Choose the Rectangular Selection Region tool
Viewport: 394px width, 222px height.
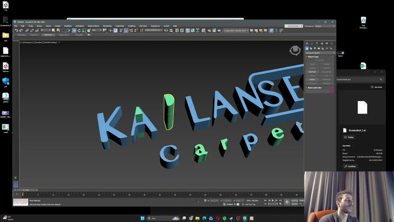pos(63,30)
